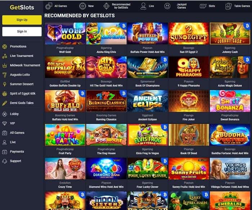This screenshot has width=252, height=210.
Task: Open the All Games top tab
Action: 56,6
